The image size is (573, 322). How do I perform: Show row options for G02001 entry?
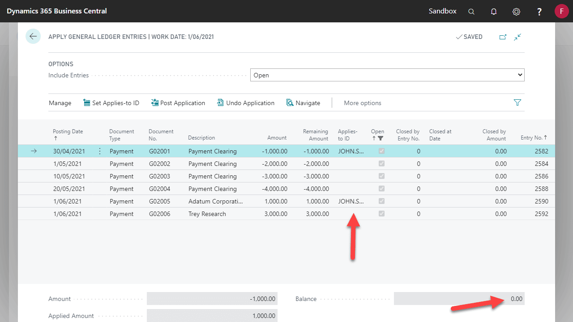99,151
